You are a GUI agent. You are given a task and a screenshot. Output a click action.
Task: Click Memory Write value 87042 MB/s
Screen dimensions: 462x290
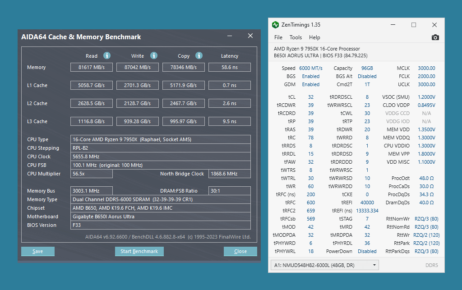click(137, 67)
